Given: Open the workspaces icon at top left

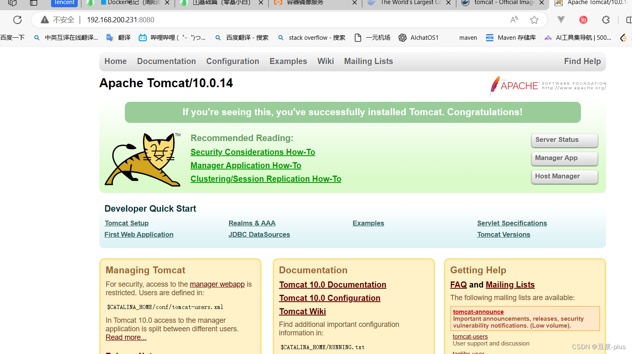Looking at the screenshot, I should point(13,2).
